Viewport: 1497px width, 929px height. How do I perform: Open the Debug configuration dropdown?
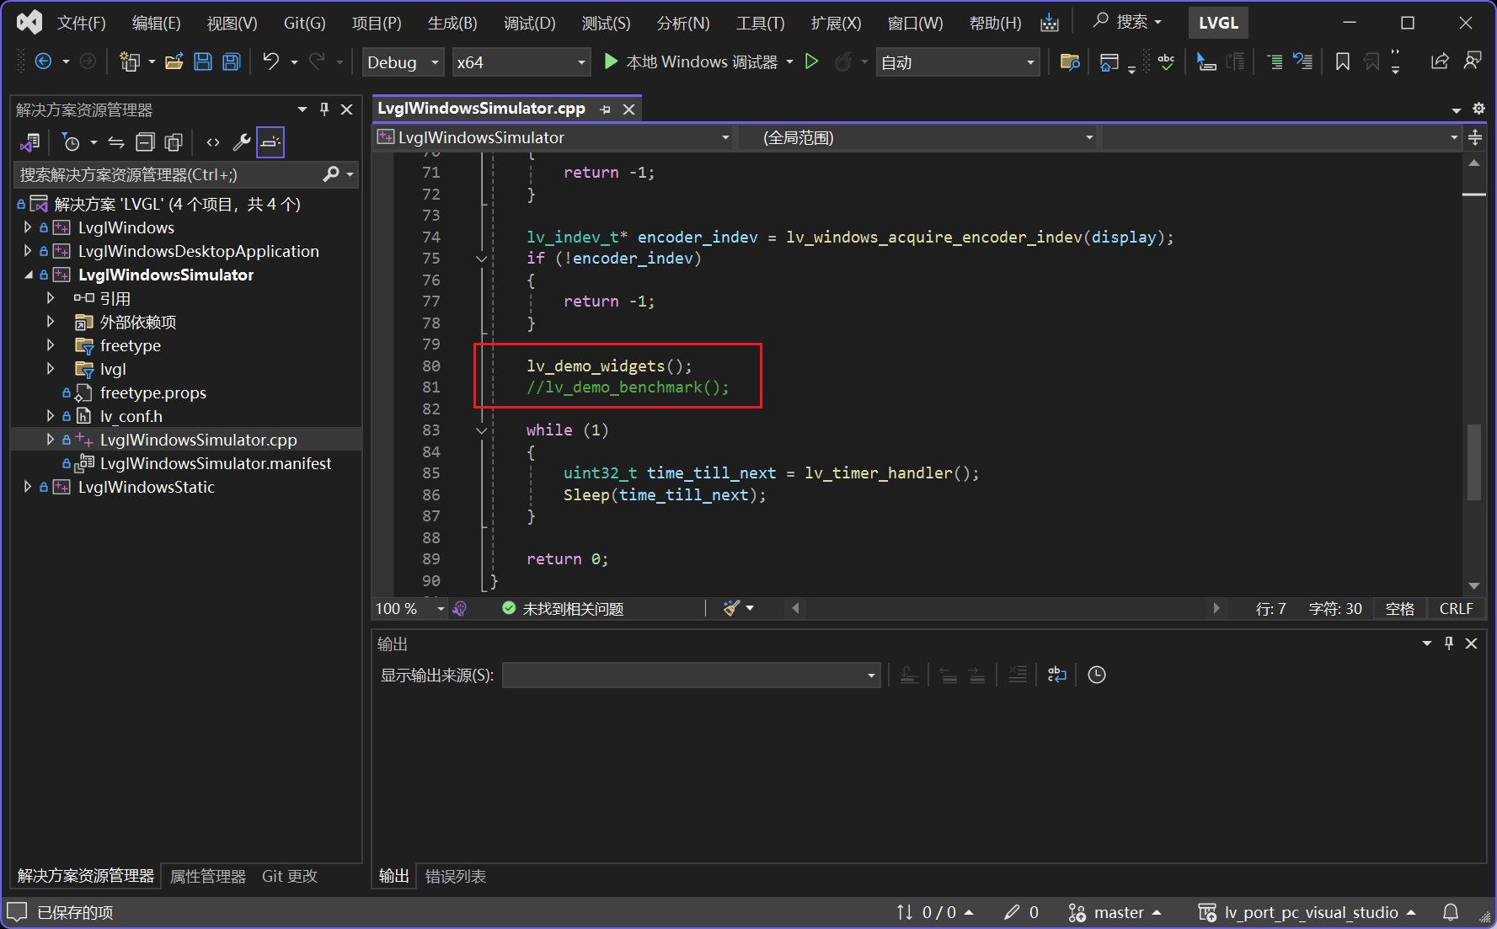(403, 61)
